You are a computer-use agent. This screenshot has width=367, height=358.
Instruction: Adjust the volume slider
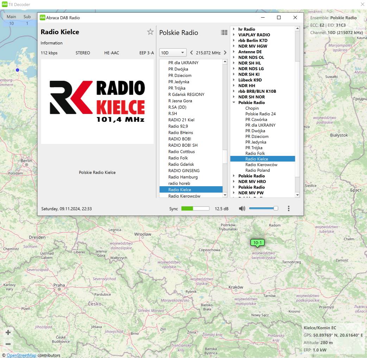[x=263, y=208]
